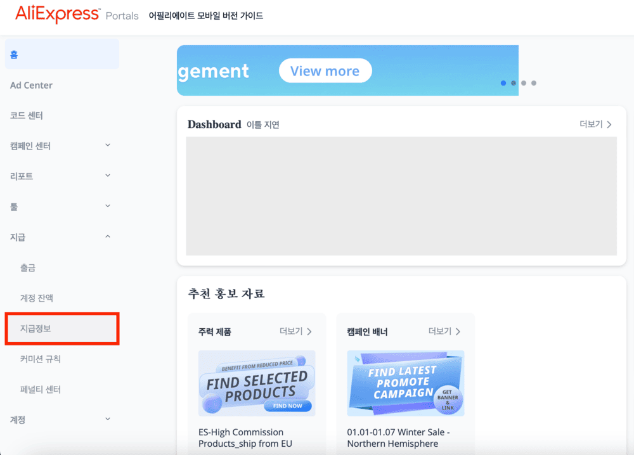
Task: Select first blue carousel dot
Action: [503, 83]
